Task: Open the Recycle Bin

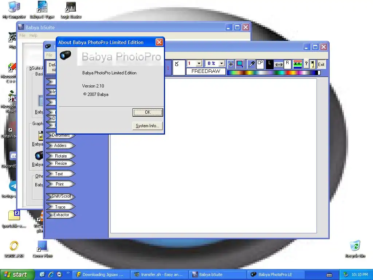Action: [355, 249]
